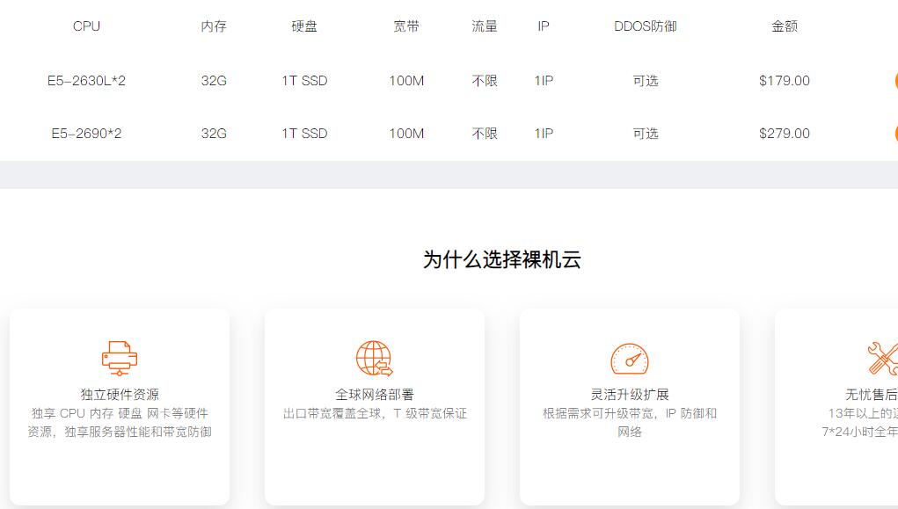Click the printer icon above 独立硬件资源

(x=119, y=358)
